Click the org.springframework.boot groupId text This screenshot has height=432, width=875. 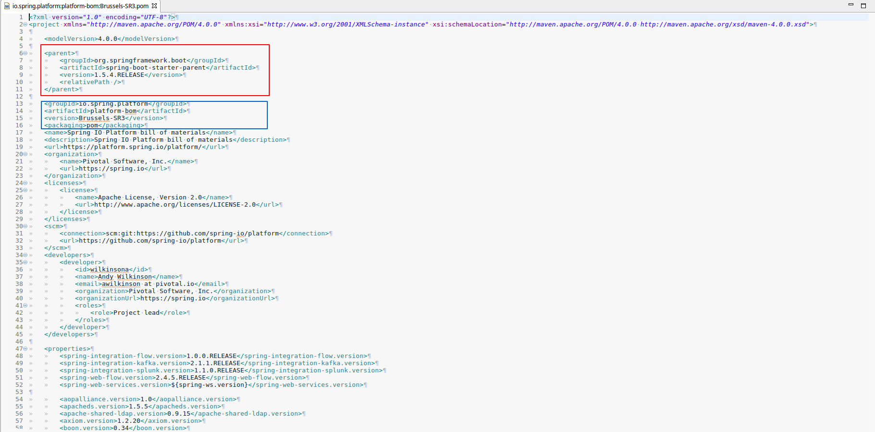[x=140, y=61]
